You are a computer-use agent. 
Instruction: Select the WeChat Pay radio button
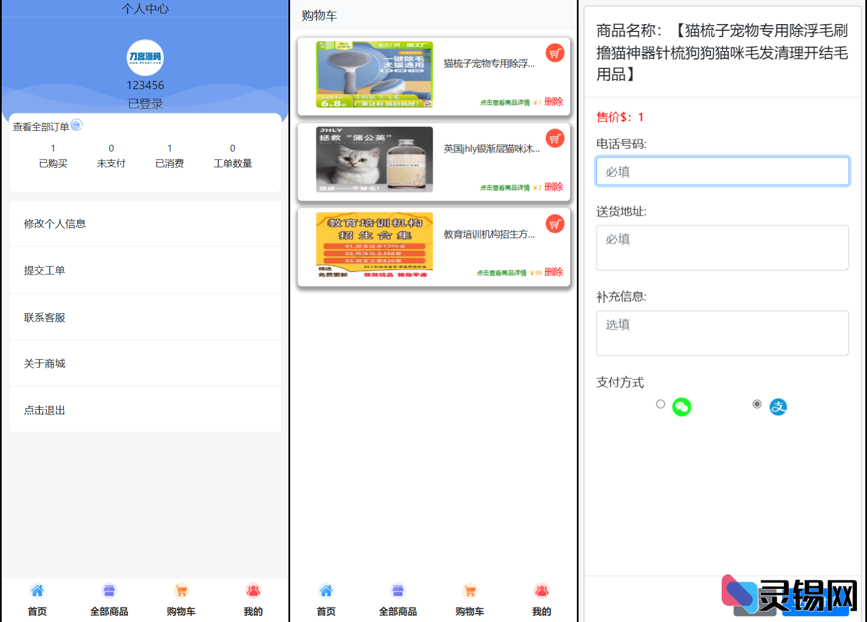(660, 404)
